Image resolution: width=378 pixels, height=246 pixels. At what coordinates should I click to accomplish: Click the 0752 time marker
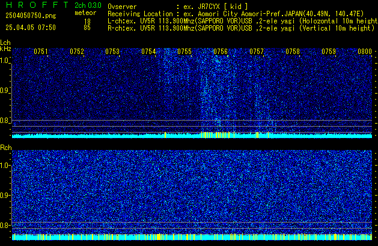point(77,52)
